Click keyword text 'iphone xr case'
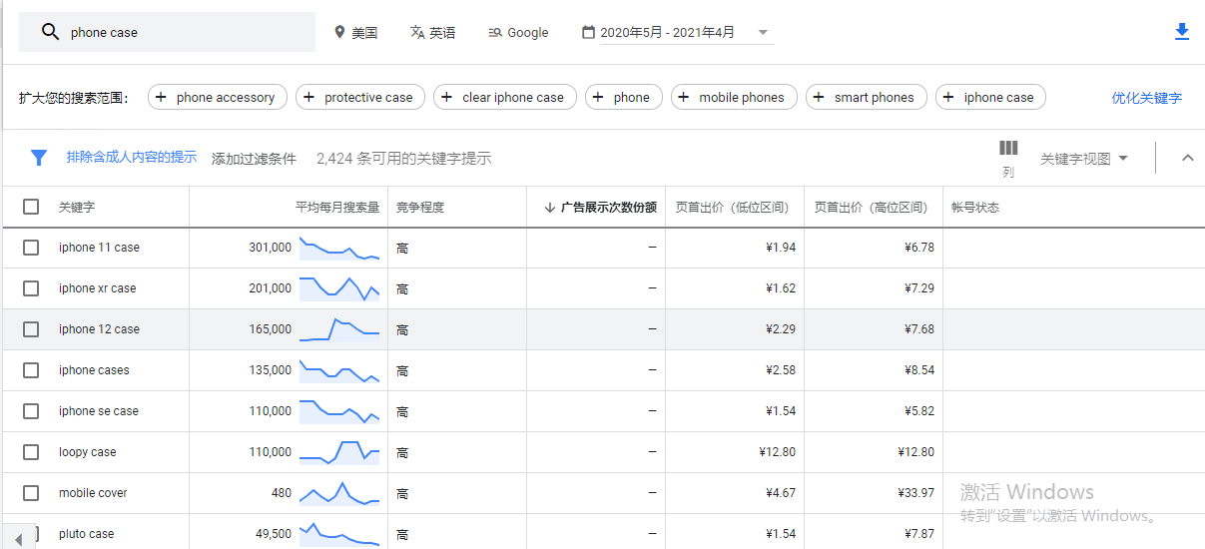This screenshot has width=1205, height=549. pos(98,288)
